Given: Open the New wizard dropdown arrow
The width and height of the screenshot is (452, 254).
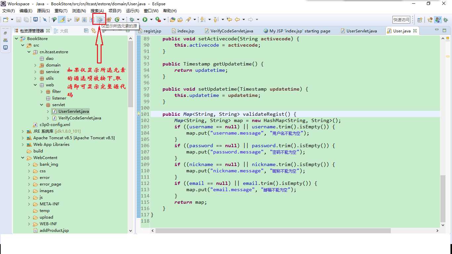Looking at the screenshot, I should pos(12,20).
